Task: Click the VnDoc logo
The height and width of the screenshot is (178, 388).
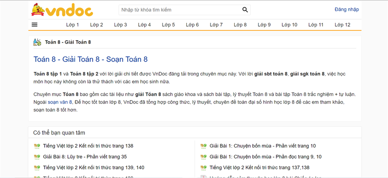Action: tap(62, 10)
